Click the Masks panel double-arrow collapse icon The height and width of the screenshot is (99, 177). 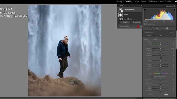[141, 5]
